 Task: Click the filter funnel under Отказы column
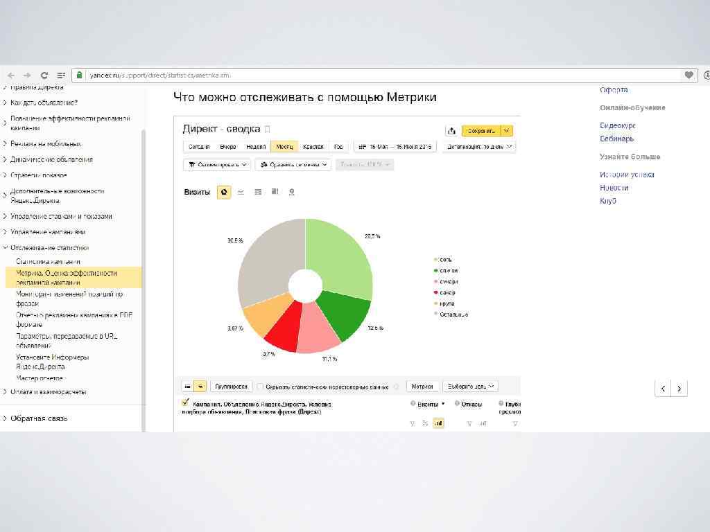[469, 423]
